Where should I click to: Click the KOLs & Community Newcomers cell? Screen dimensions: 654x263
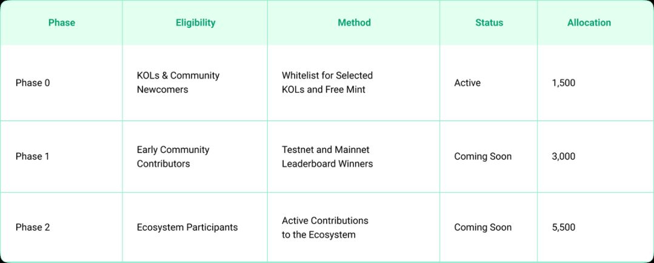point(178,83)
